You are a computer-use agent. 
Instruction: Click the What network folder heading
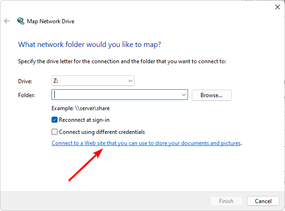point(90,45)
